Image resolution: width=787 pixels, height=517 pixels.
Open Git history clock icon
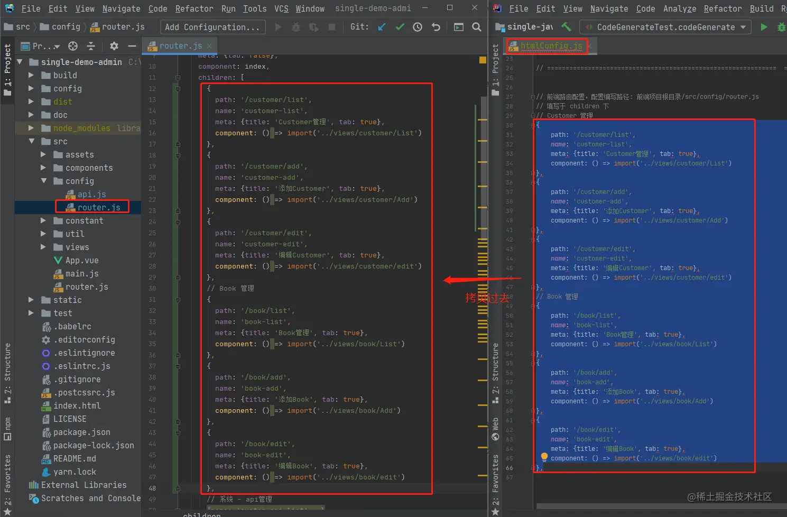418,27
